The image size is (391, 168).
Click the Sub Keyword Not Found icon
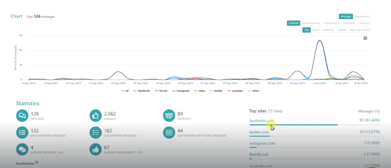pos(169,132)
